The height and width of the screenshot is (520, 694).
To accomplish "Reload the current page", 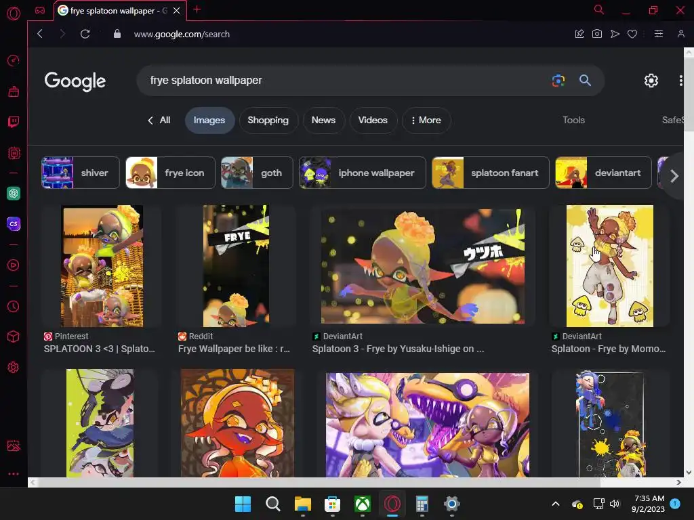I will click(x=85, y=34).
